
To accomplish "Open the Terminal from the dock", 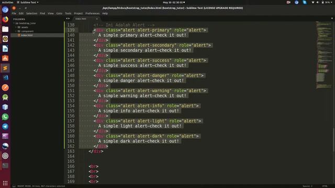I will [5, 166].
